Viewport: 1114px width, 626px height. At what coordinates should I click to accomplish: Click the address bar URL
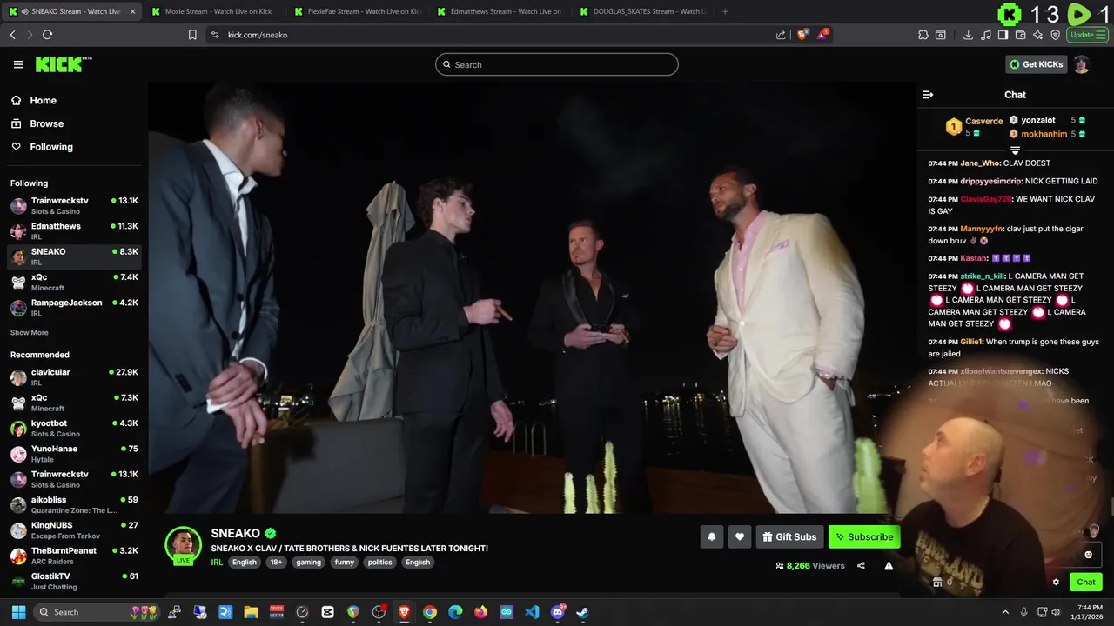pos(258,35)
